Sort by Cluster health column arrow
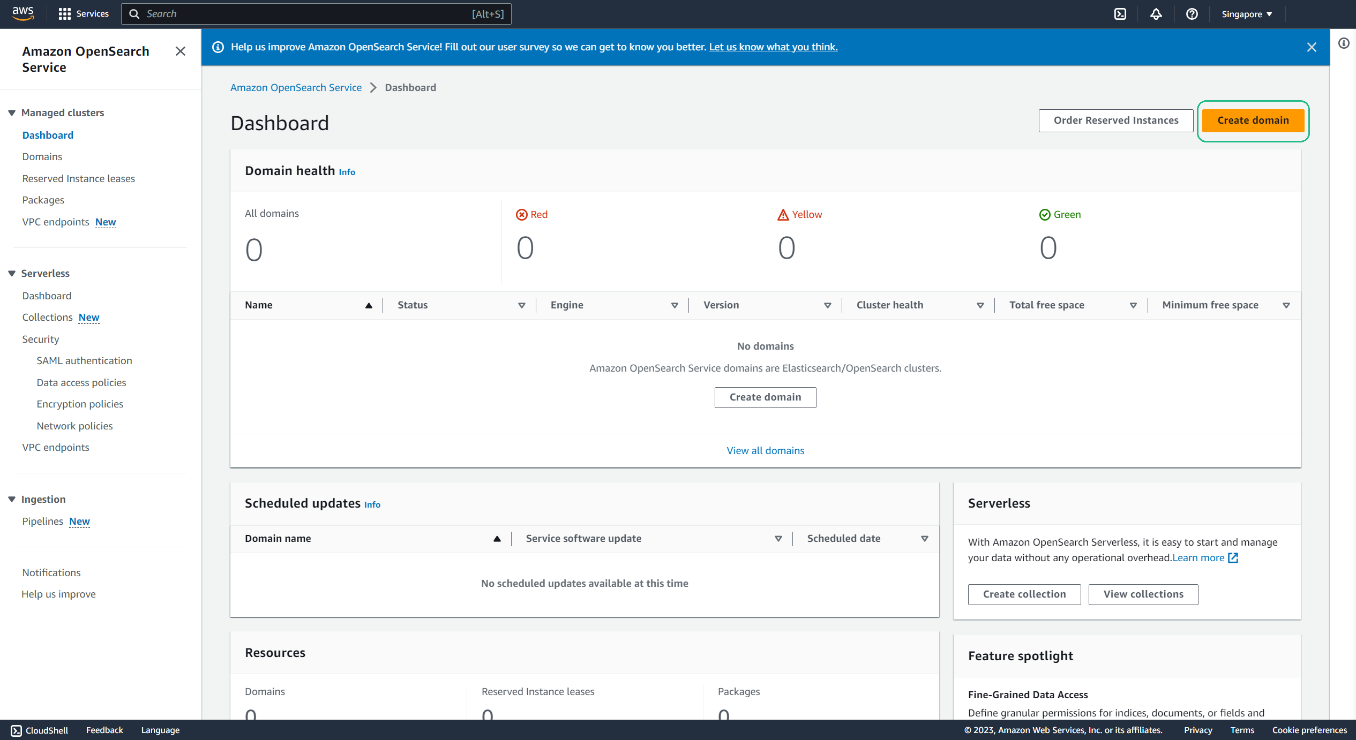The height and width of the screenshot is (740, 1356). click(x=980, y=306)
